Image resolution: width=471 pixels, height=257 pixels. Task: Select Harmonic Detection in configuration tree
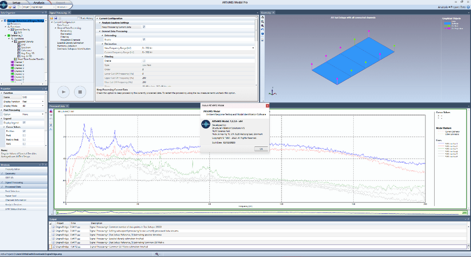point(67,46)
